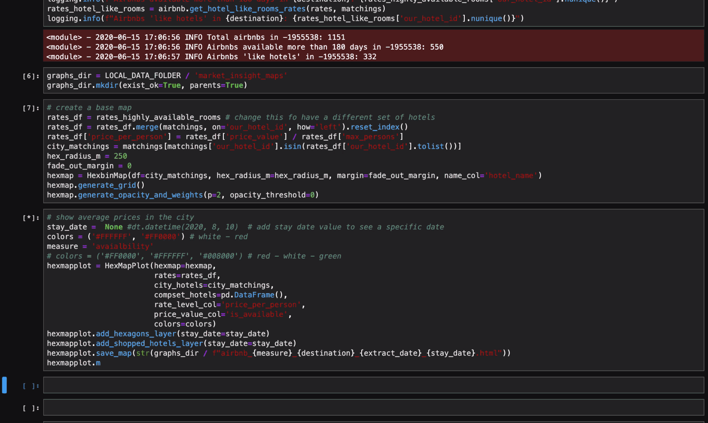Click the misspelled 'avaialbility' measure string
This screenshot has height=423, width=708.
pyautogui.click(x=123, y=247)
